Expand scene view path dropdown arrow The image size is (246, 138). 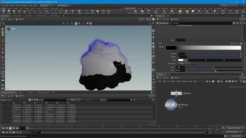tap(136, 19)
